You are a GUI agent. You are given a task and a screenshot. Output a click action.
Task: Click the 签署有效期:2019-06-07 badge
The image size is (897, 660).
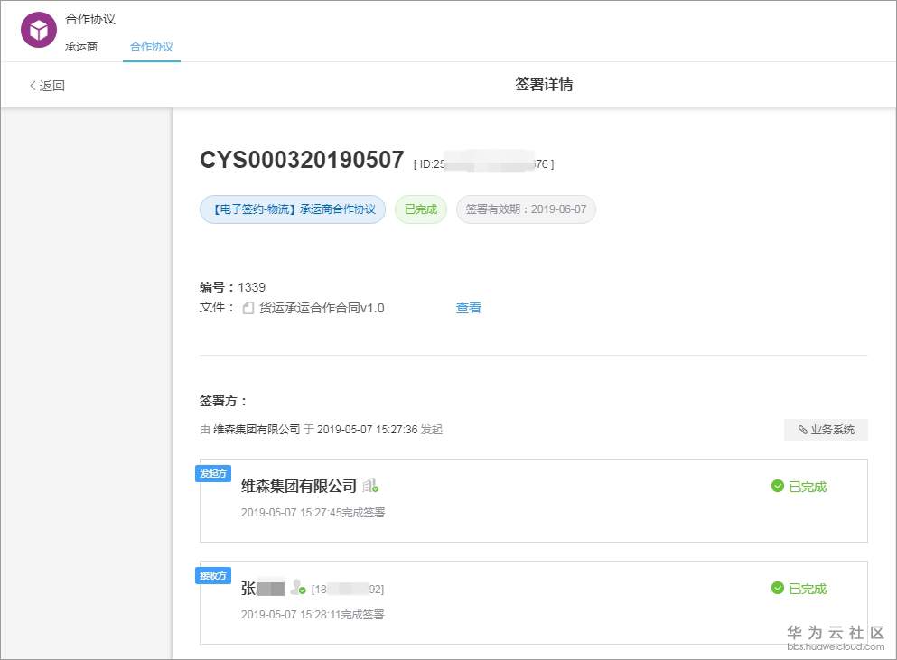tap(526, 209)
